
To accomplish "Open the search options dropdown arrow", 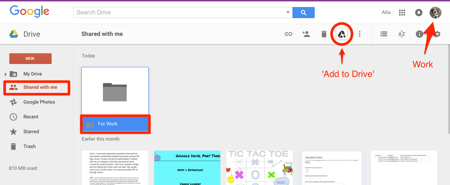I will tap(288, 13).
